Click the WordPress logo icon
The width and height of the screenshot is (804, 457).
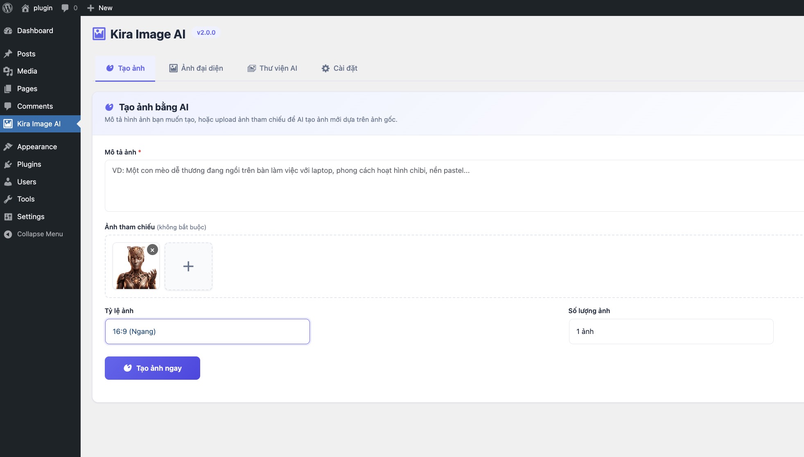(x=8, y=8)
